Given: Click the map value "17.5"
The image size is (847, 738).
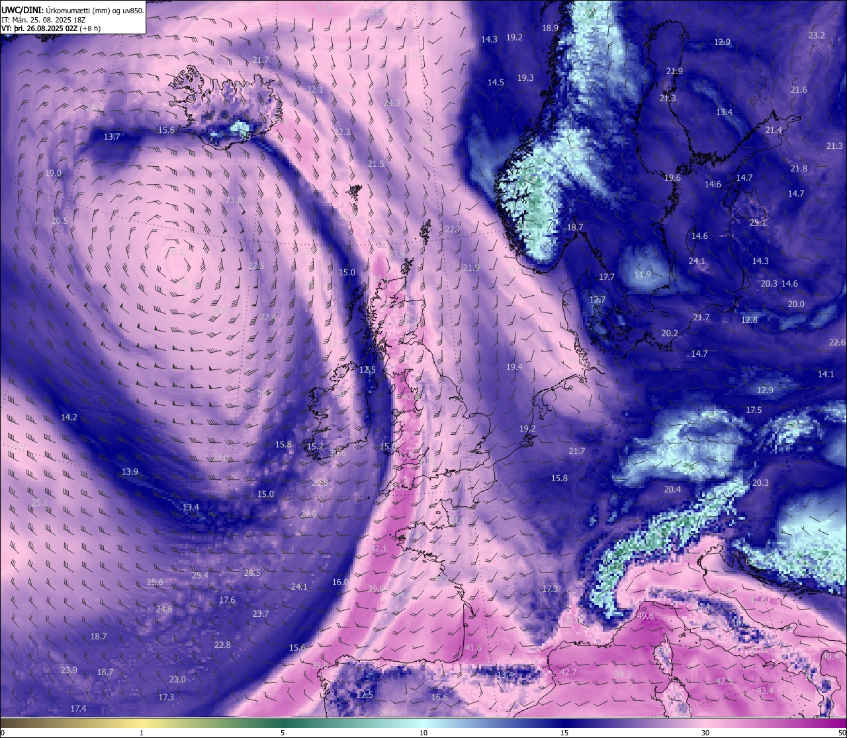Looking at the screenshot, I should pyautogui.click(x=754, y=410).
